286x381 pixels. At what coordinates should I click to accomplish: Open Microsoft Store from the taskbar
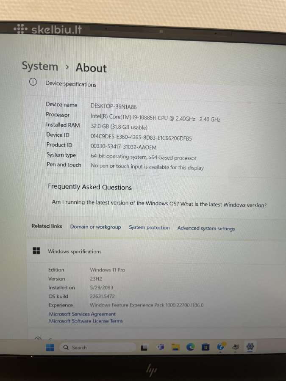click(205, 347)
